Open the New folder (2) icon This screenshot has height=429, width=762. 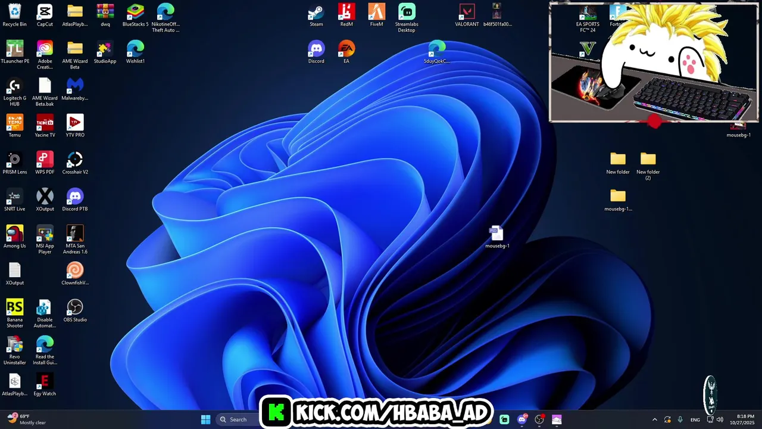pos(648,166)
